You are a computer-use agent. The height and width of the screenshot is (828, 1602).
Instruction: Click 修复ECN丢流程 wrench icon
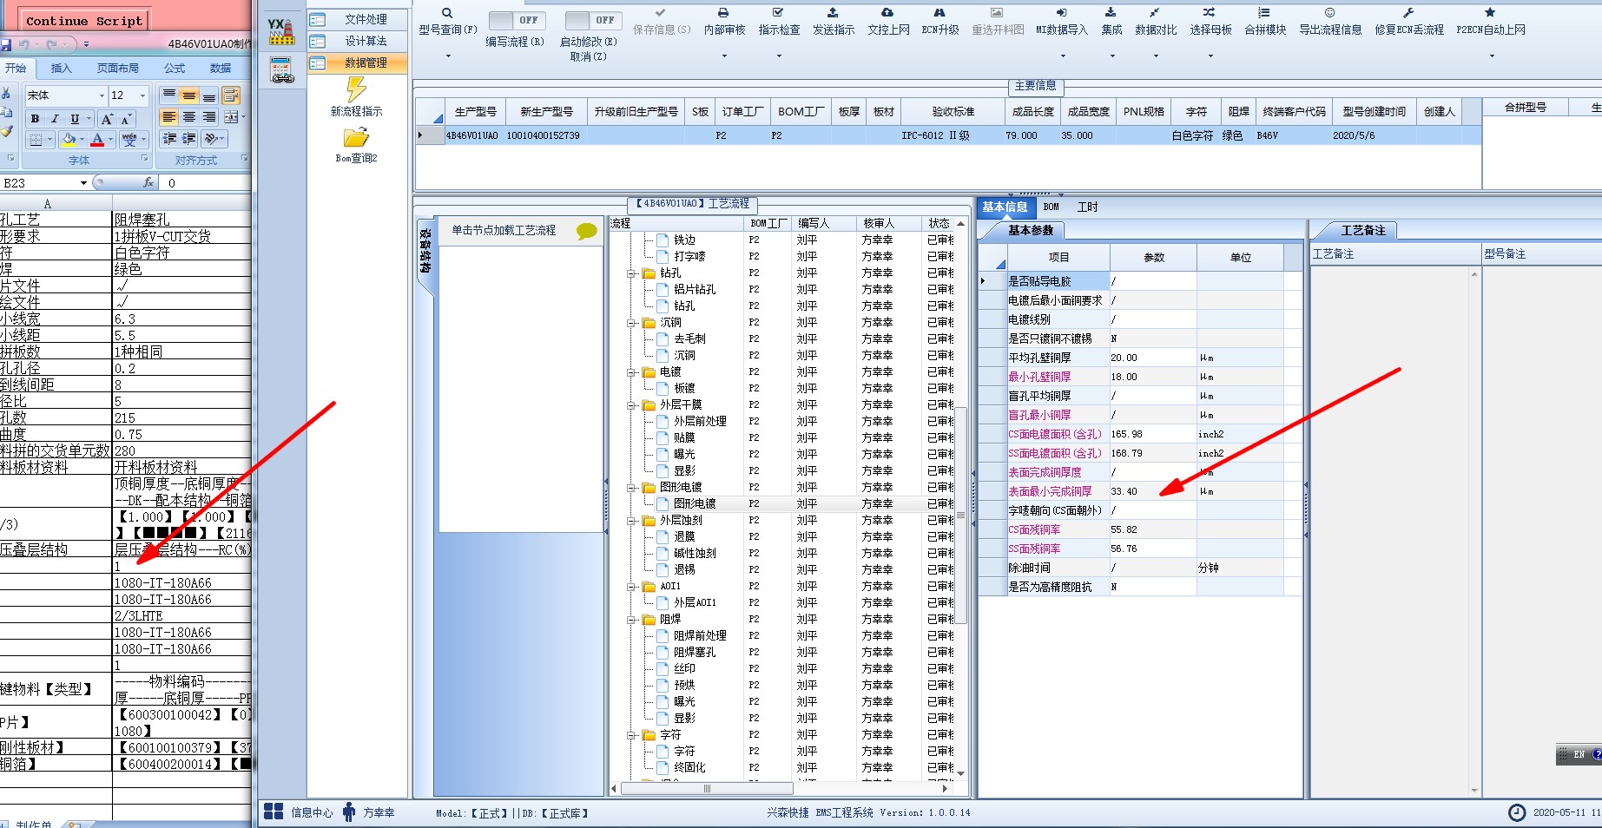(x=1408, y=13)
